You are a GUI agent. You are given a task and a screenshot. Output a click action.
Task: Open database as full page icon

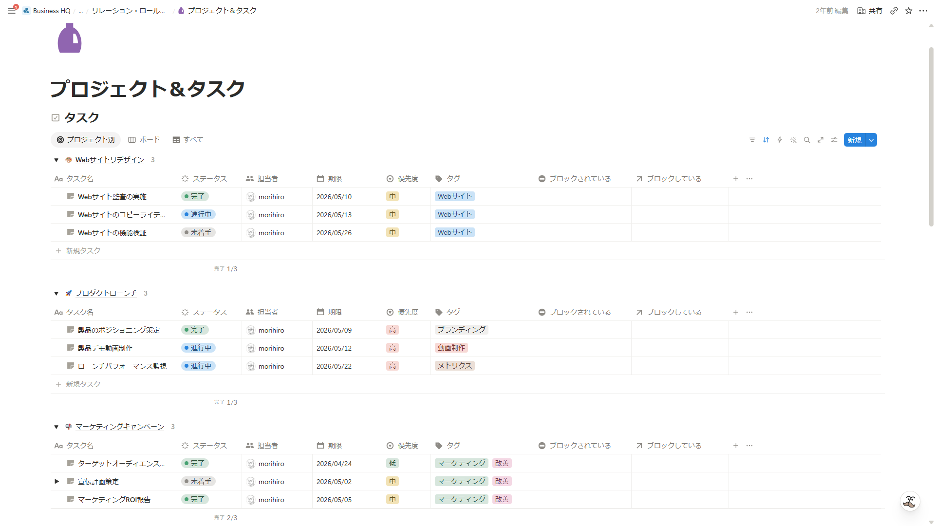click(821, 140)
